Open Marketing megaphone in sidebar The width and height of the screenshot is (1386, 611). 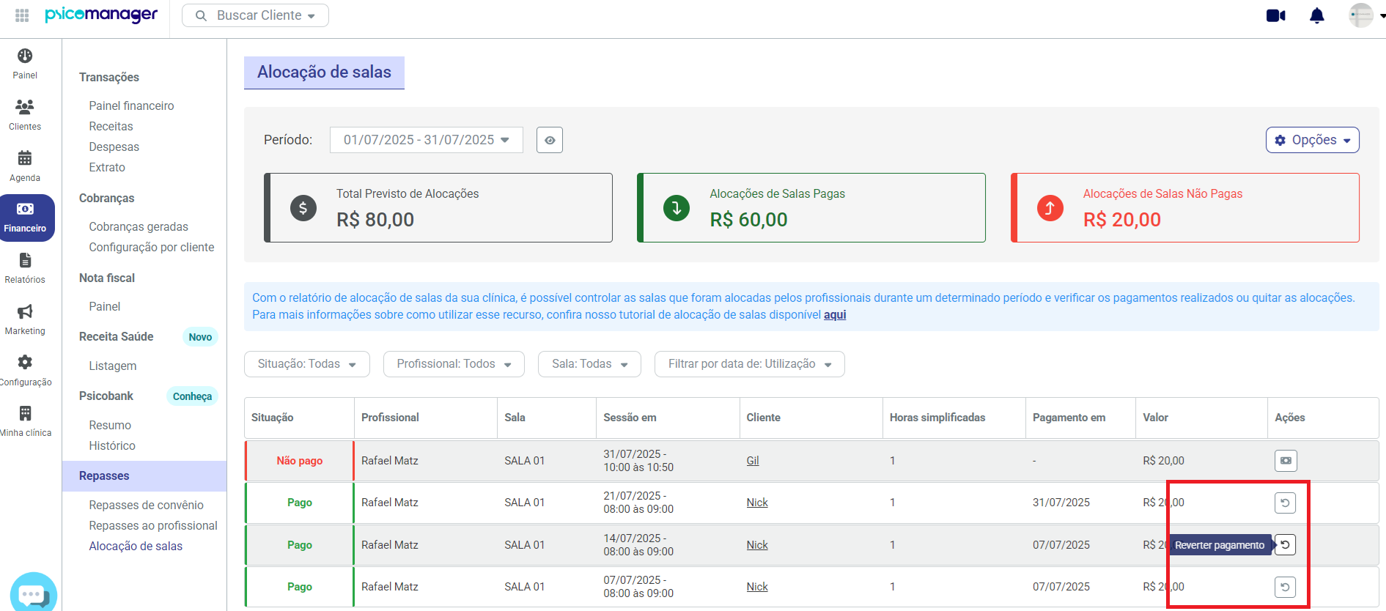pos(25,319)
